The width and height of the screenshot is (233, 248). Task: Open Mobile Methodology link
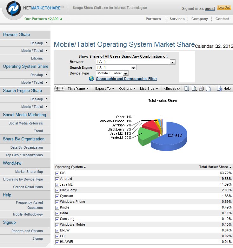pos(28,214)
